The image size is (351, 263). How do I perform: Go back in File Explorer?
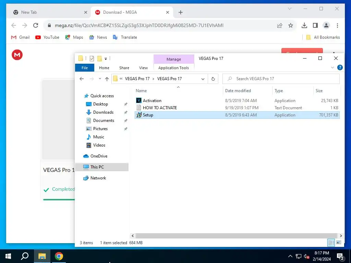(82, 79)
